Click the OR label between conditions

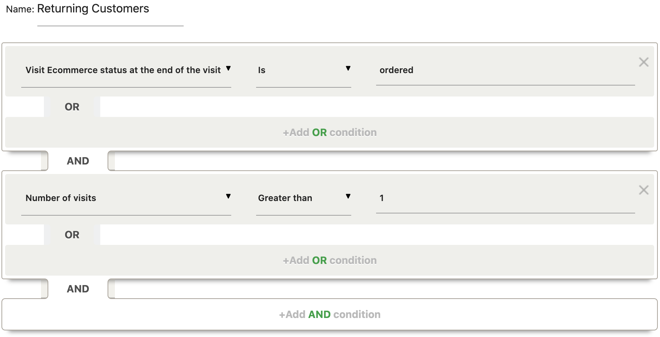click(72, 106)
